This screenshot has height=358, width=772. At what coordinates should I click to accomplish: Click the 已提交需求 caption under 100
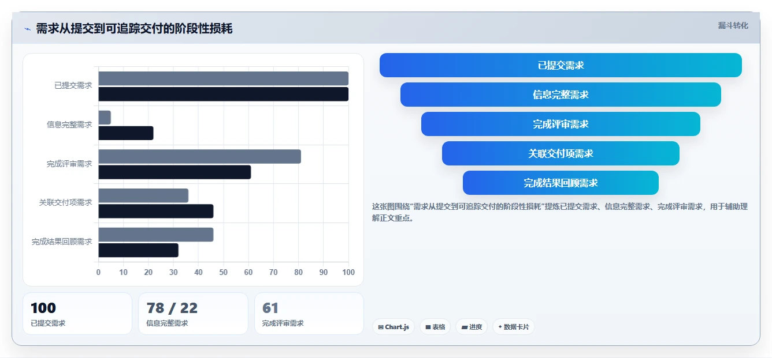coord(48,323)
